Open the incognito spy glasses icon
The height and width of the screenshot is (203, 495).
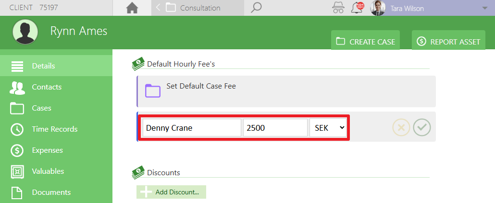pyautogui.click(x=338, y=8)
